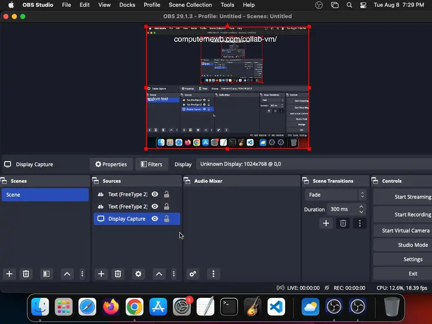Open Control Center in menu bar
The height and width of the screenshot is (324, 432).
pyautogui.click(x=363, y=5)
